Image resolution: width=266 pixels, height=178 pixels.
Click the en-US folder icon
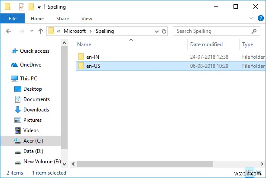click(81, 66)
